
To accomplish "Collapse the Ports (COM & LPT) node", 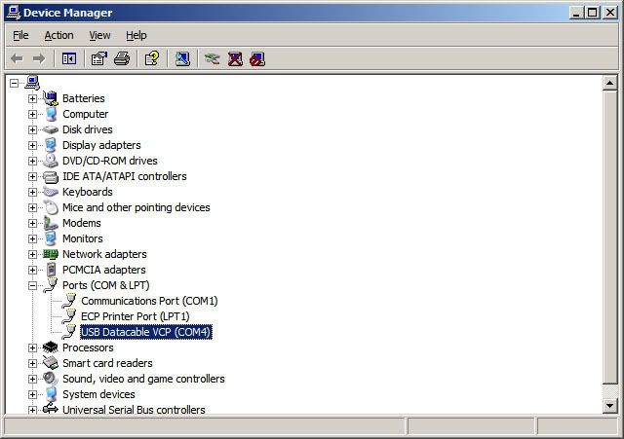I will tap(32, 285).
